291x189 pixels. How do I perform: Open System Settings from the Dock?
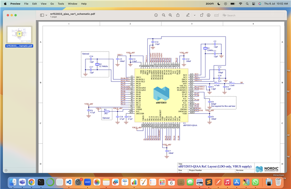(78, 182)
